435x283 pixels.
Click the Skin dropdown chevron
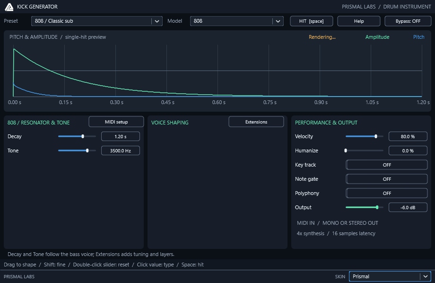425,276
